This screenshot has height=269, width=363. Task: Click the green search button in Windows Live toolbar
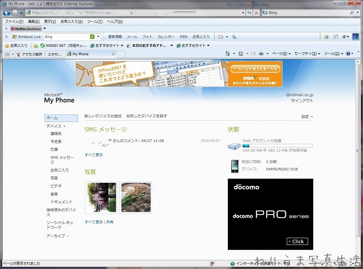92,37
